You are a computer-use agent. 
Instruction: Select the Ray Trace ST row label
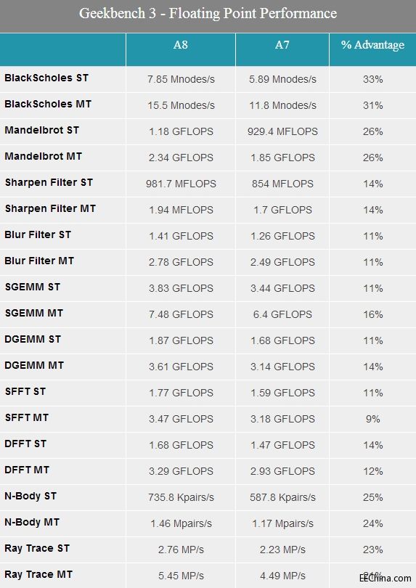click(x=37, y=548)
